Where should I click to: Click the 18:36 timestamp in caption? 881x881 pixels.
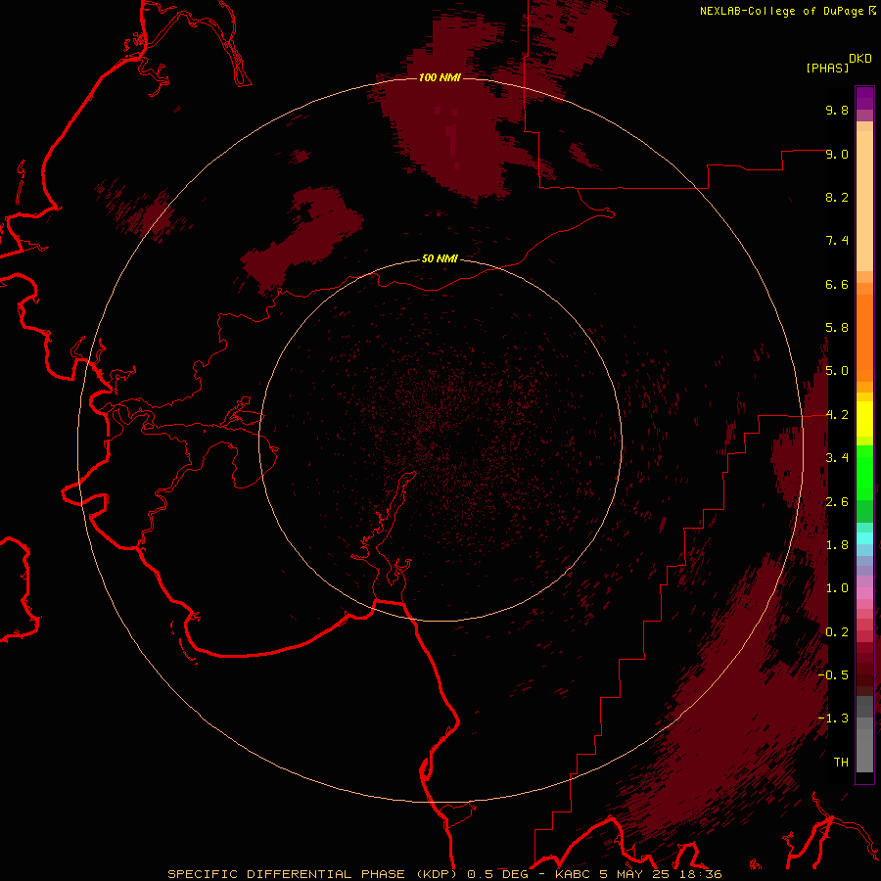click(x=701, y=874)
